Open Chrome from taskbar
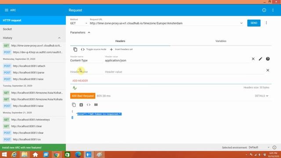281x158 pixels. 57,154
